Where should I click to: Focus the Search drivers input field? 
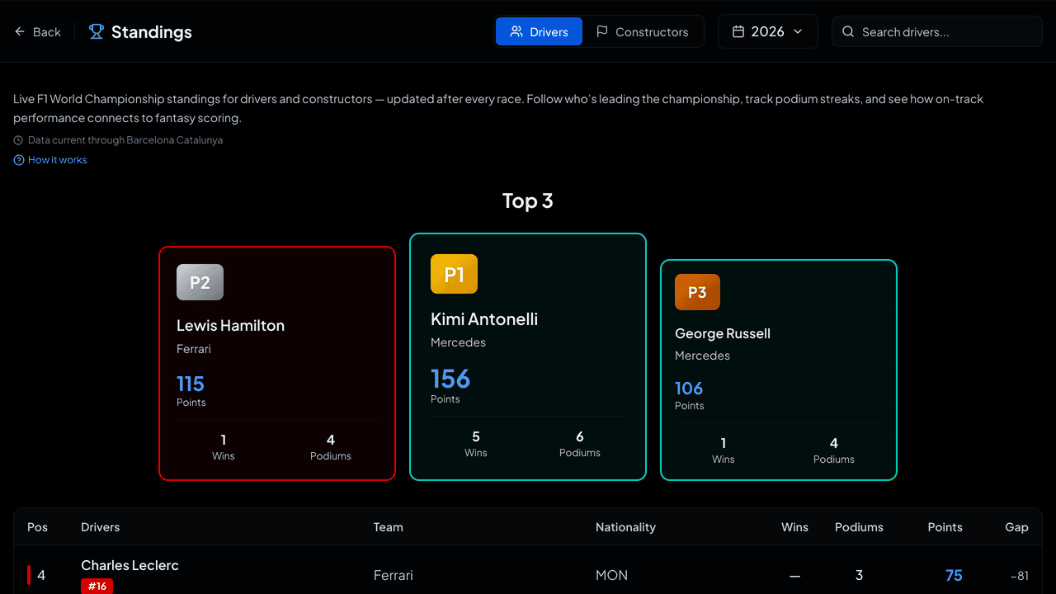pyautogui.click(x=937, y=32)
